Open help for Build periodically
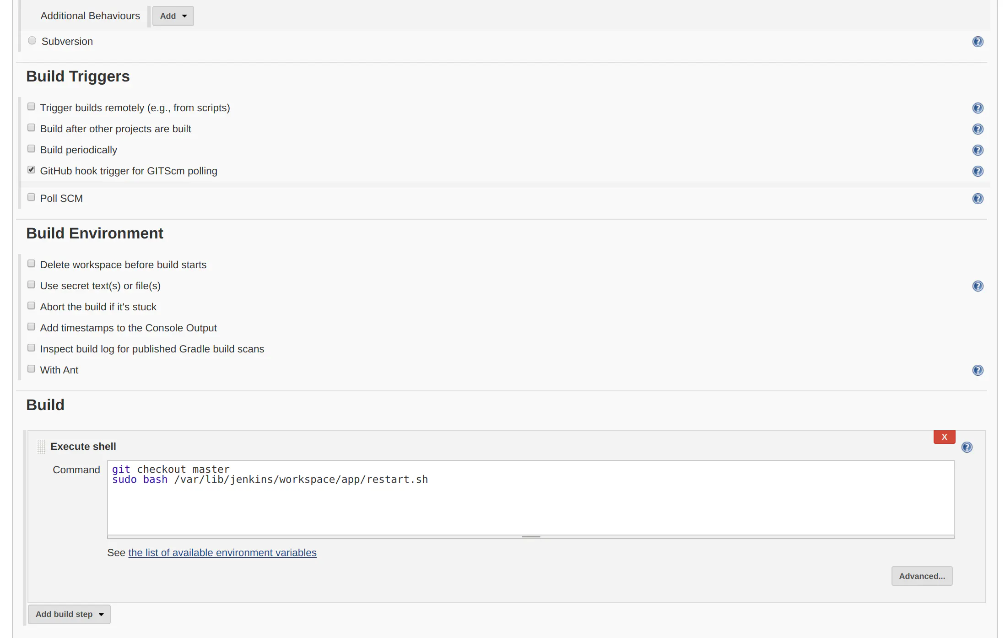Image resolution: width=1005 pixels, height=638 pixels. click(978, 150)
